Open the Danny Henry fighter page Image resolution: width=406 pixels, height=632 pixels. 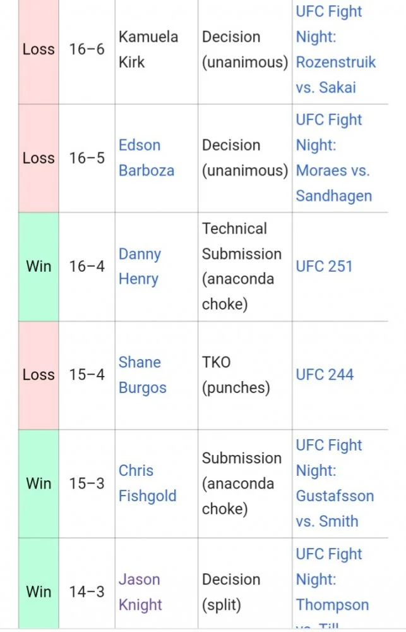(140, 266)
